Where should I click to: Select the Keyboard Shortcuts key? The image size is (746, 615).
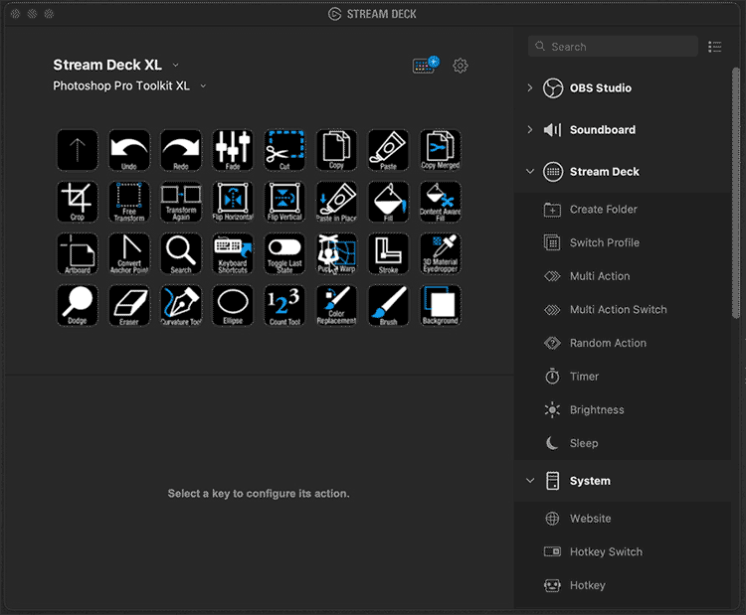(x=233, y=253)
